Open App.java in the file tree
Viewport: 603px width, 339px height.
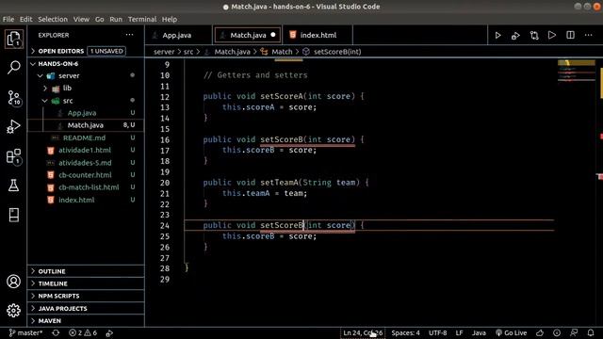(x=86, y=113)
